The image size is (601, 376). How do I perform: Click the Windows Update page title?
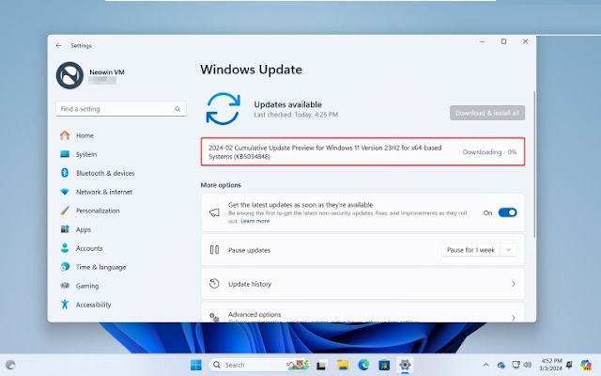coord(251,70)
